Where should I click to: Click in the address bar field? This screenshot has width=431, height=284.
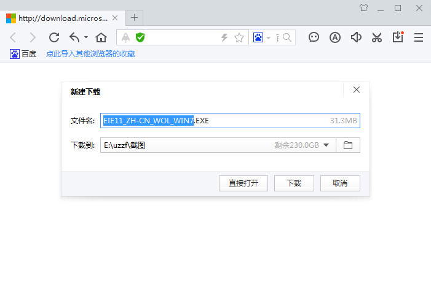coord(183,37)
